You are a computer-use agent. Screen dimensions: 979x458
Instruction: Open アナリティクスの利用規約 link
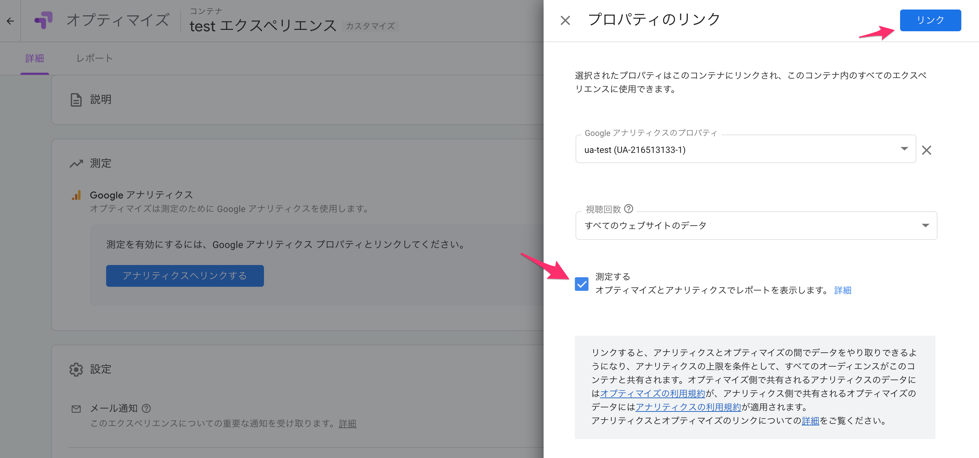688,407
